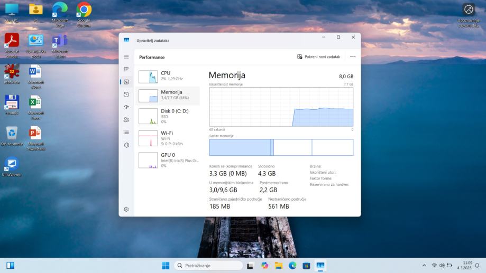
Task: Open Microsoft Word desktop shortcut
Action: pos(36,77)
